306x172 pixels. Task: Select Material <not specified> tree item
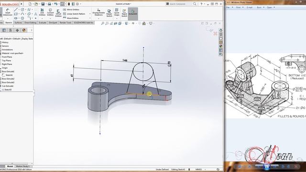coord(12,53)
